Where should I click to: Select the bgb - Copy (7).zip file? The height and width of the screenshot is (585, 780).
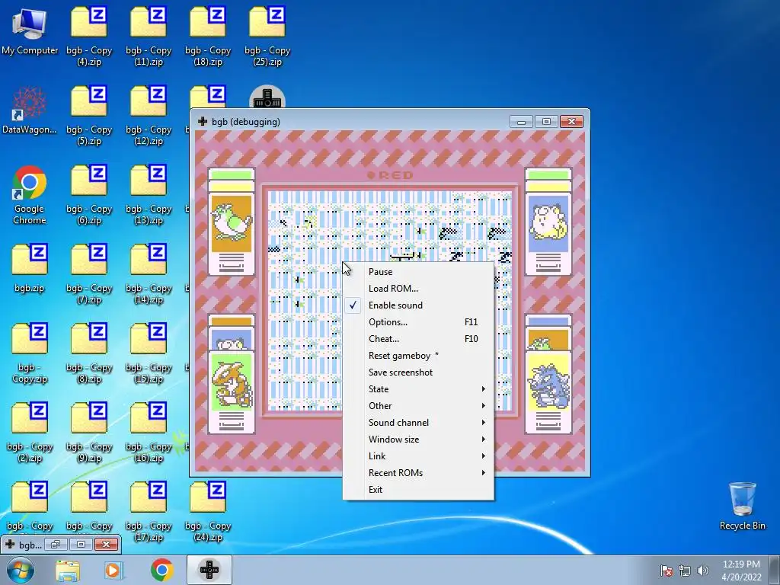coord(89,274)
